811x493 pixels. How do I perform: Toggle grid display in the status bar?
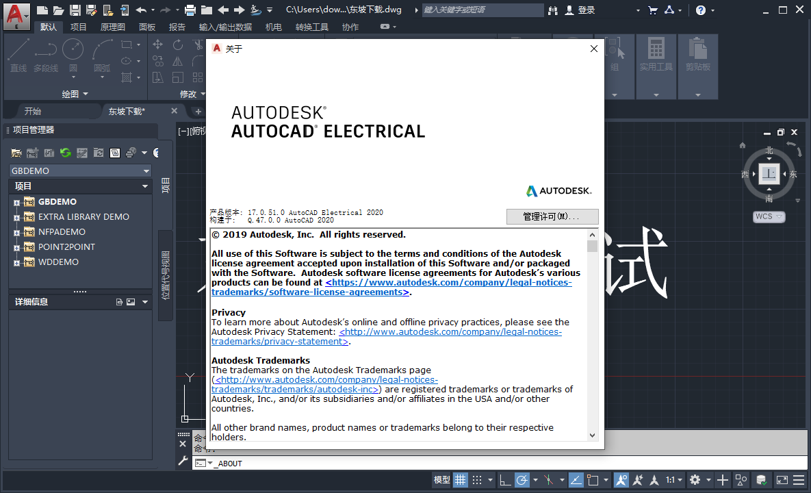pyautogui.click(x=461, y=479)
